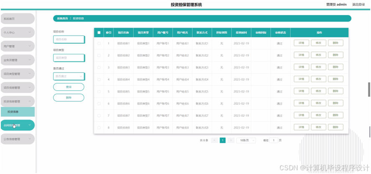
Task: Check the checkbox for row 项目名称1
Action: [99, 43]
